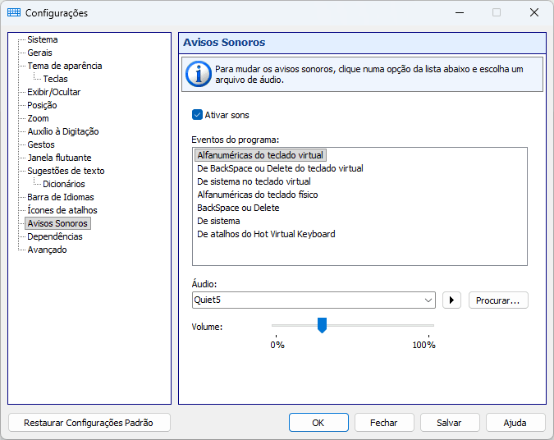
Task: Select Gestos in the settings tree
Action: pos(41,144)
